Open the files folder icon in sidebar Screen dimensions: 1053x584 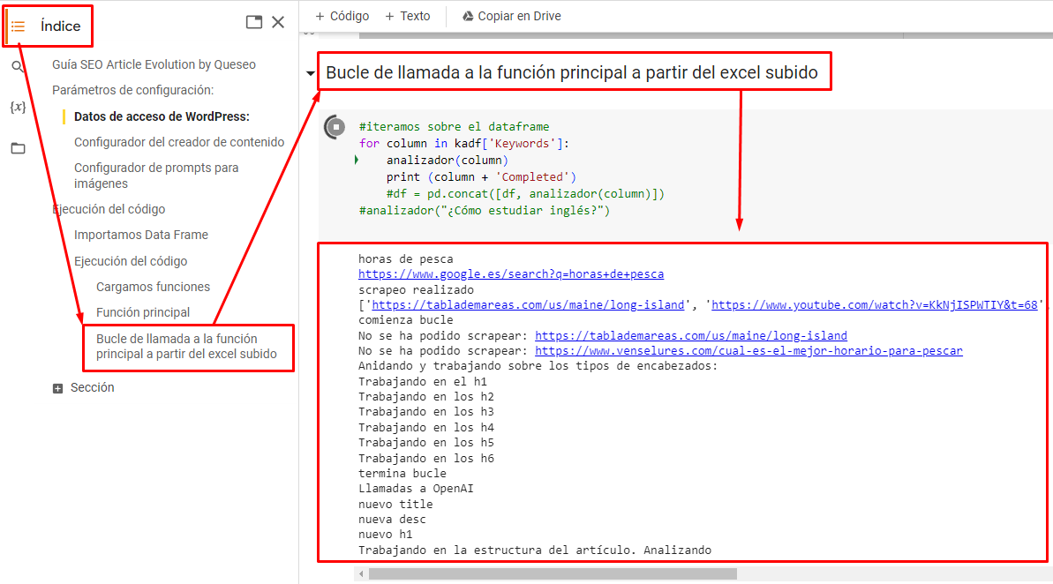[19, 148]
